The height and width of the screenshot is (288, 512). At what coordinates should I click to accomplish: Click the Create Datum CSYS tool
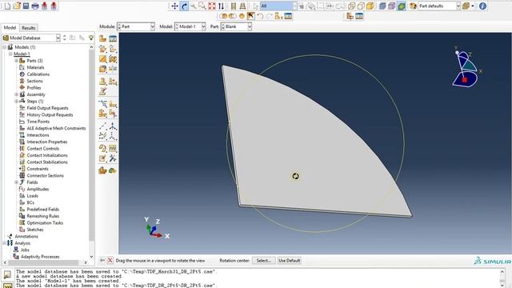click(x=113, y=126)
